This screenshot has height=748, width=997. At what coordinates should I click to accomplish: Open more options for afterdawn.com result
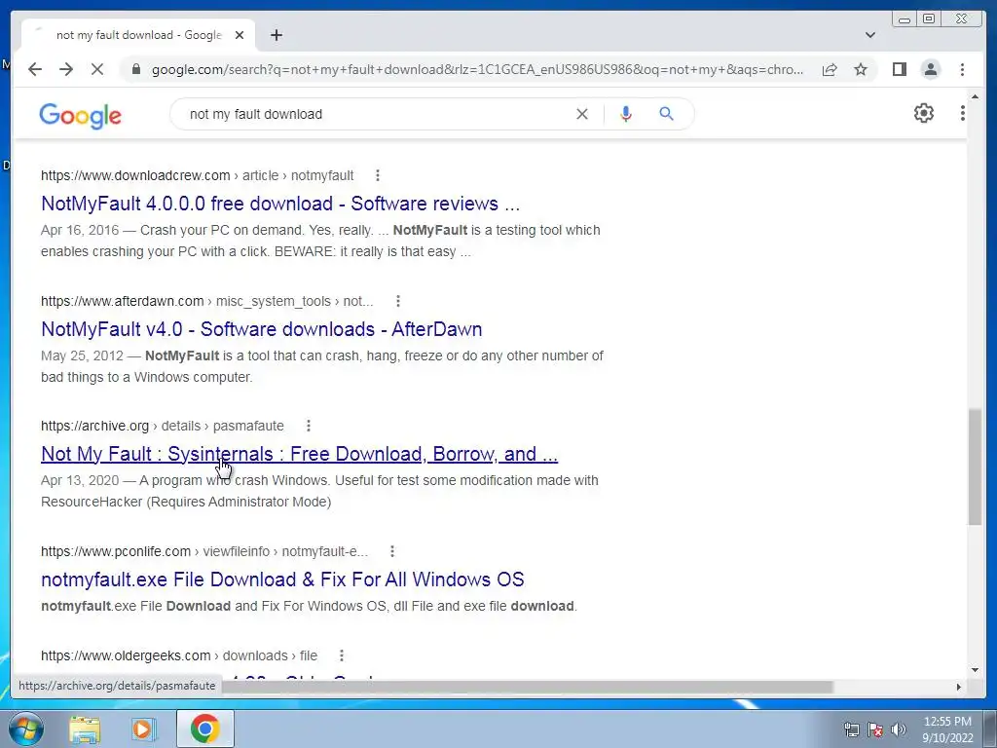[x=398, y=300]
